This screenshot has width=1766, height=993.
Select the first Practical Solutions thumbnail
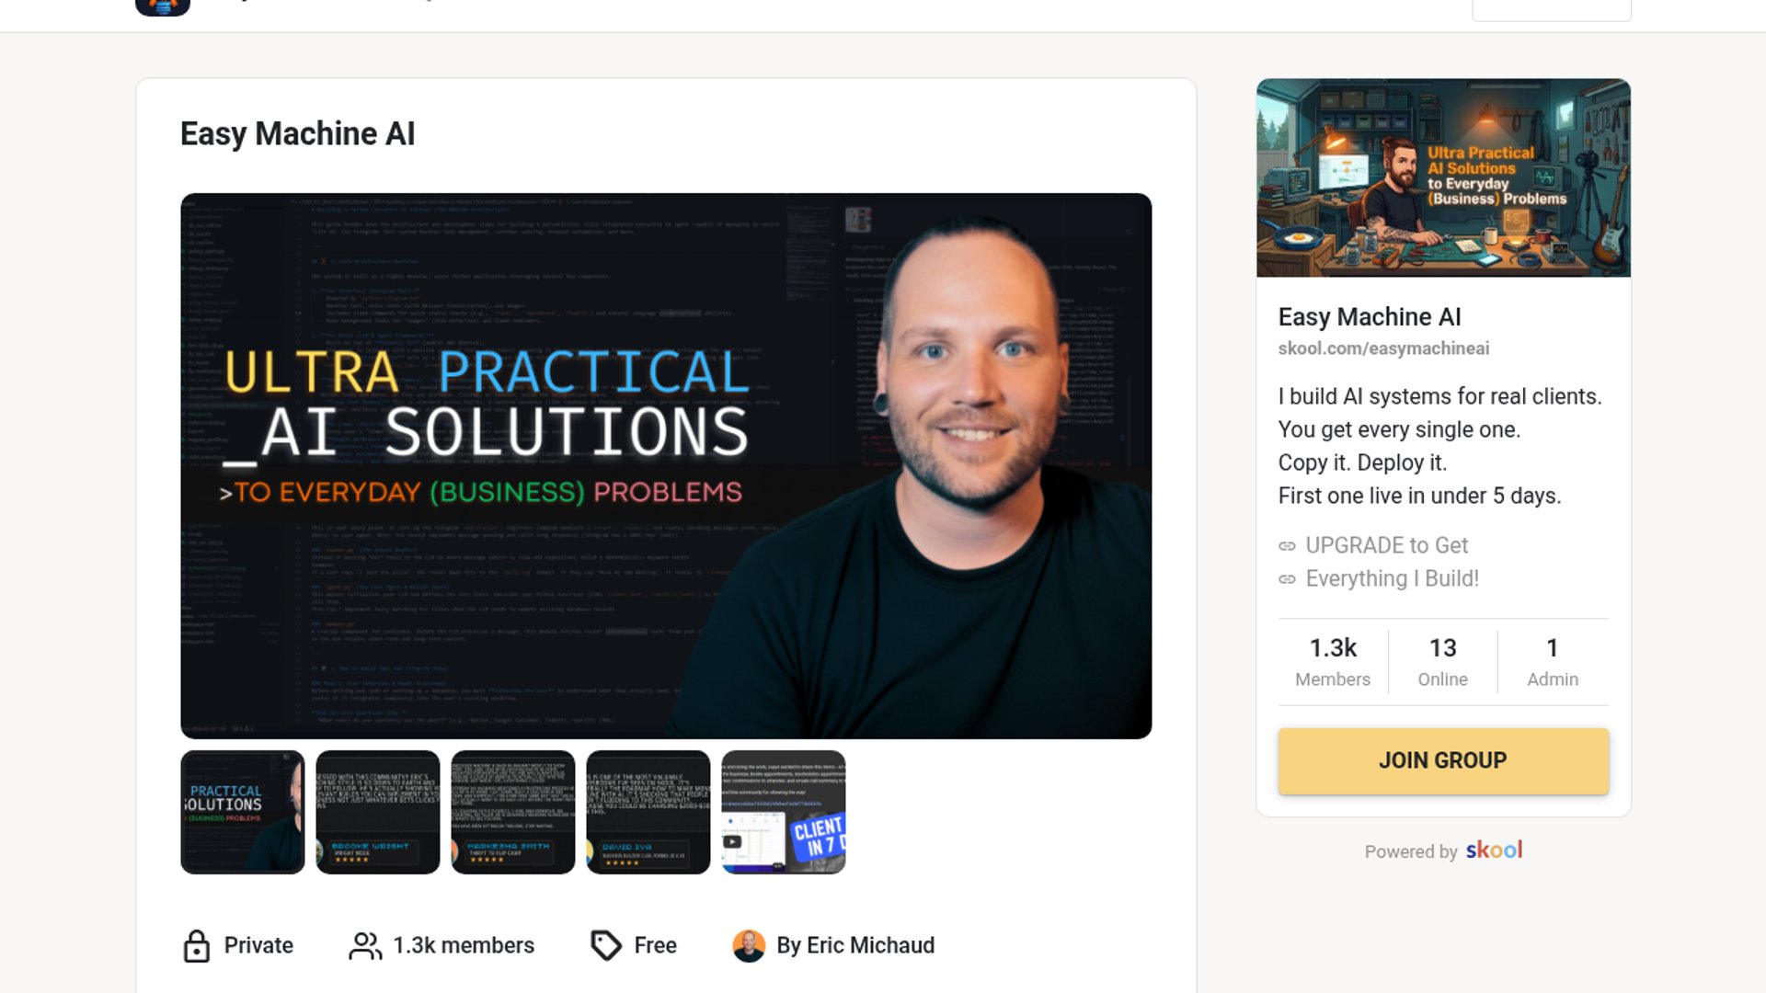point(243,812)
